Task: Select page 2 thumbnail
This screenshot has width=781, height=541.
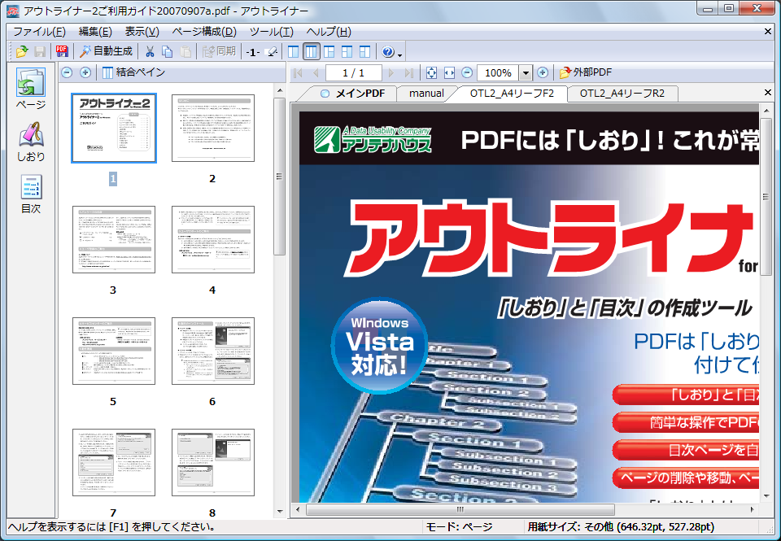Action: (212, 128)
